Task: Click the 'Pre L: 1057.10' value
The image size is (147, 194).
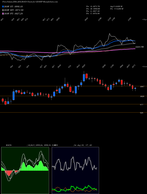Action: (93, 11)
